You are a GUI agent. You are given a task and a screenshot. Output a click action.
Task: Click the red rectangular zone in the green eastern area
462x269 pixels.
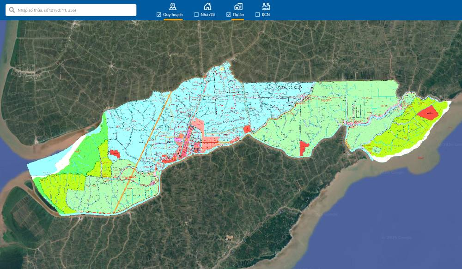(304, 148)
